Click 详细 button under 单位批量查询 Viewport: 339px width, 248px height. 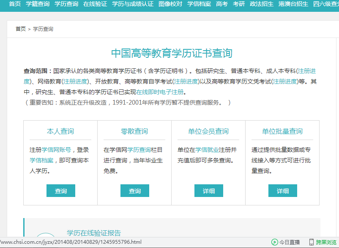[283, 191]
